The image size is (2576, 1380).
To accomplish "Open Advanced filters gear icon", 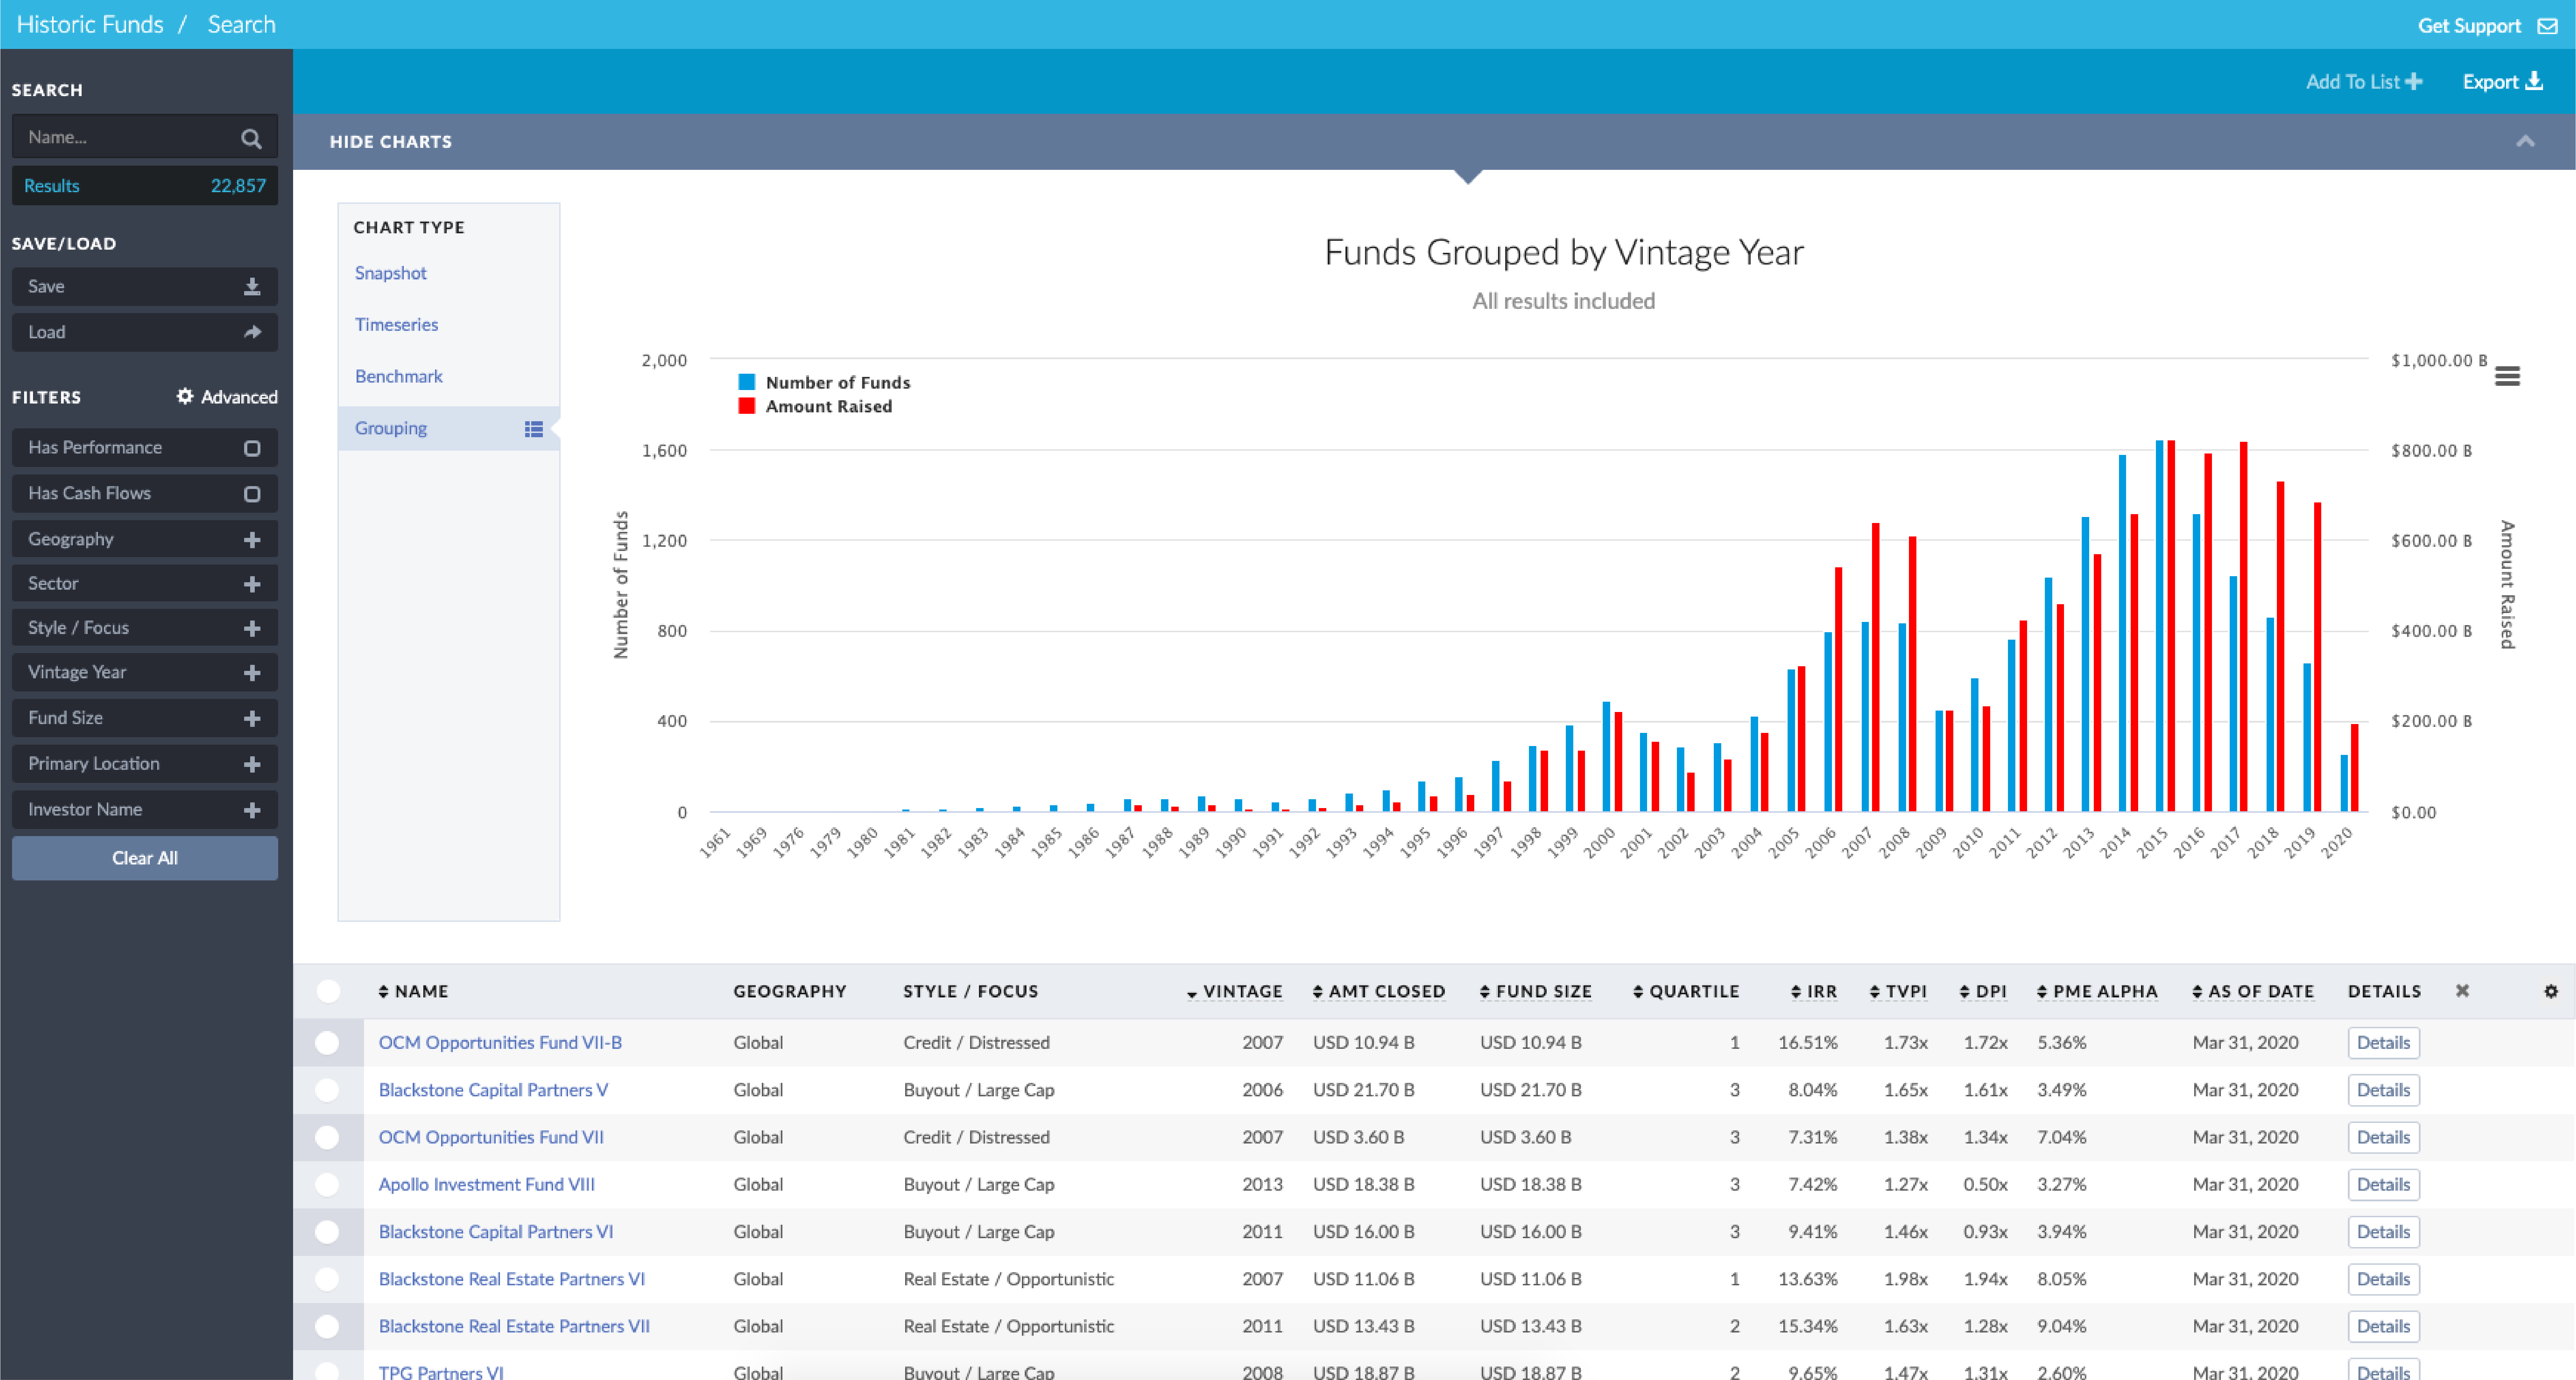I will point(185,397).
